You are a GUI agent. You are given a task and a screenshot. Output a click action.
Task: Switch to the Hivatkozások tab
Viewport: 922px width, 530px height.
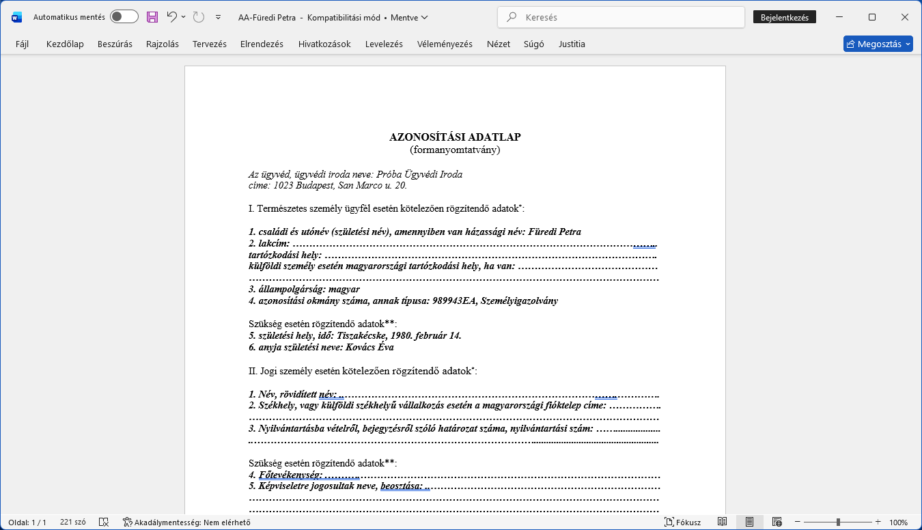324,44
